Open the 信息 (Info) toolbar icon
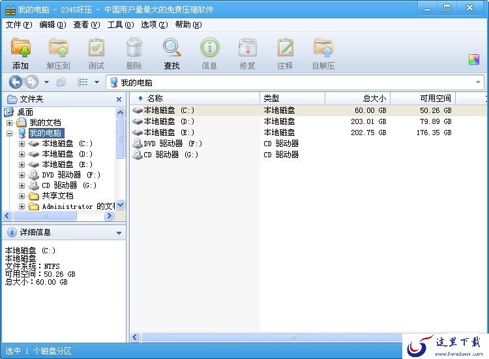 click(x=209, y=50)
